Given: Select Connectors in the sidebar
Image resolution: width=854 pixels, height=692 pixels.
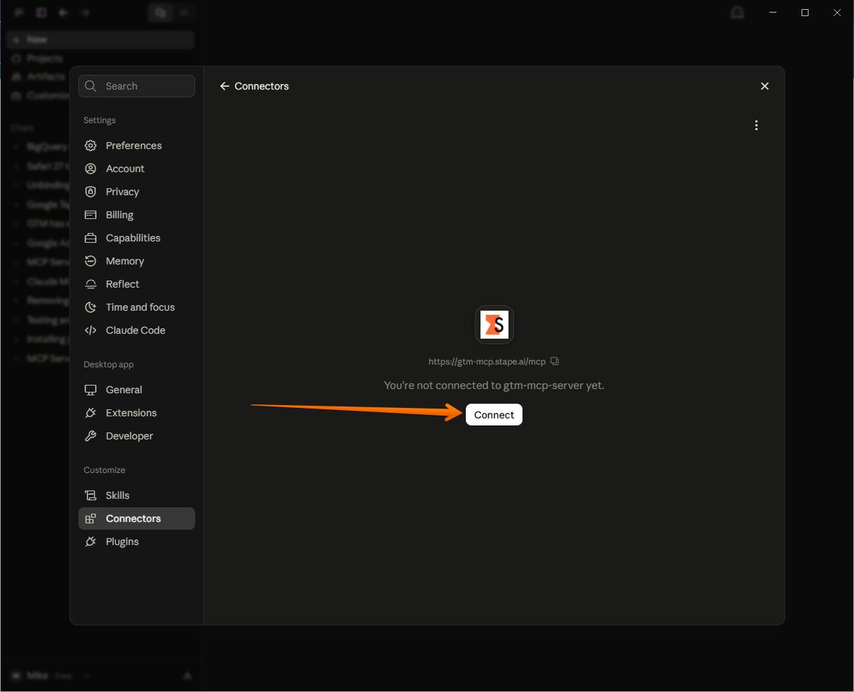Looking at the screenshot, I should pyautogui.click(x=136, y=518).
